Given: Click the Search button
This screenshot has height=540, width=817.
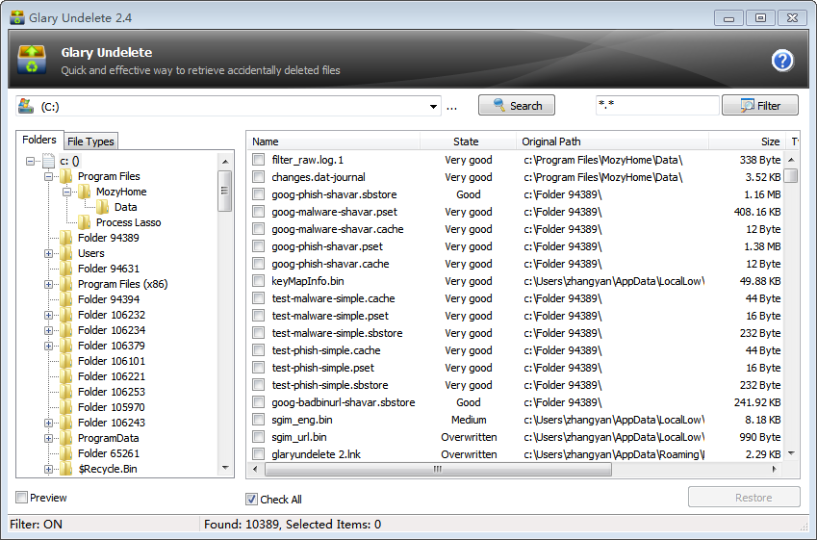Looking at the screenshot, I should pyautogui.click(x=517, y=106).
